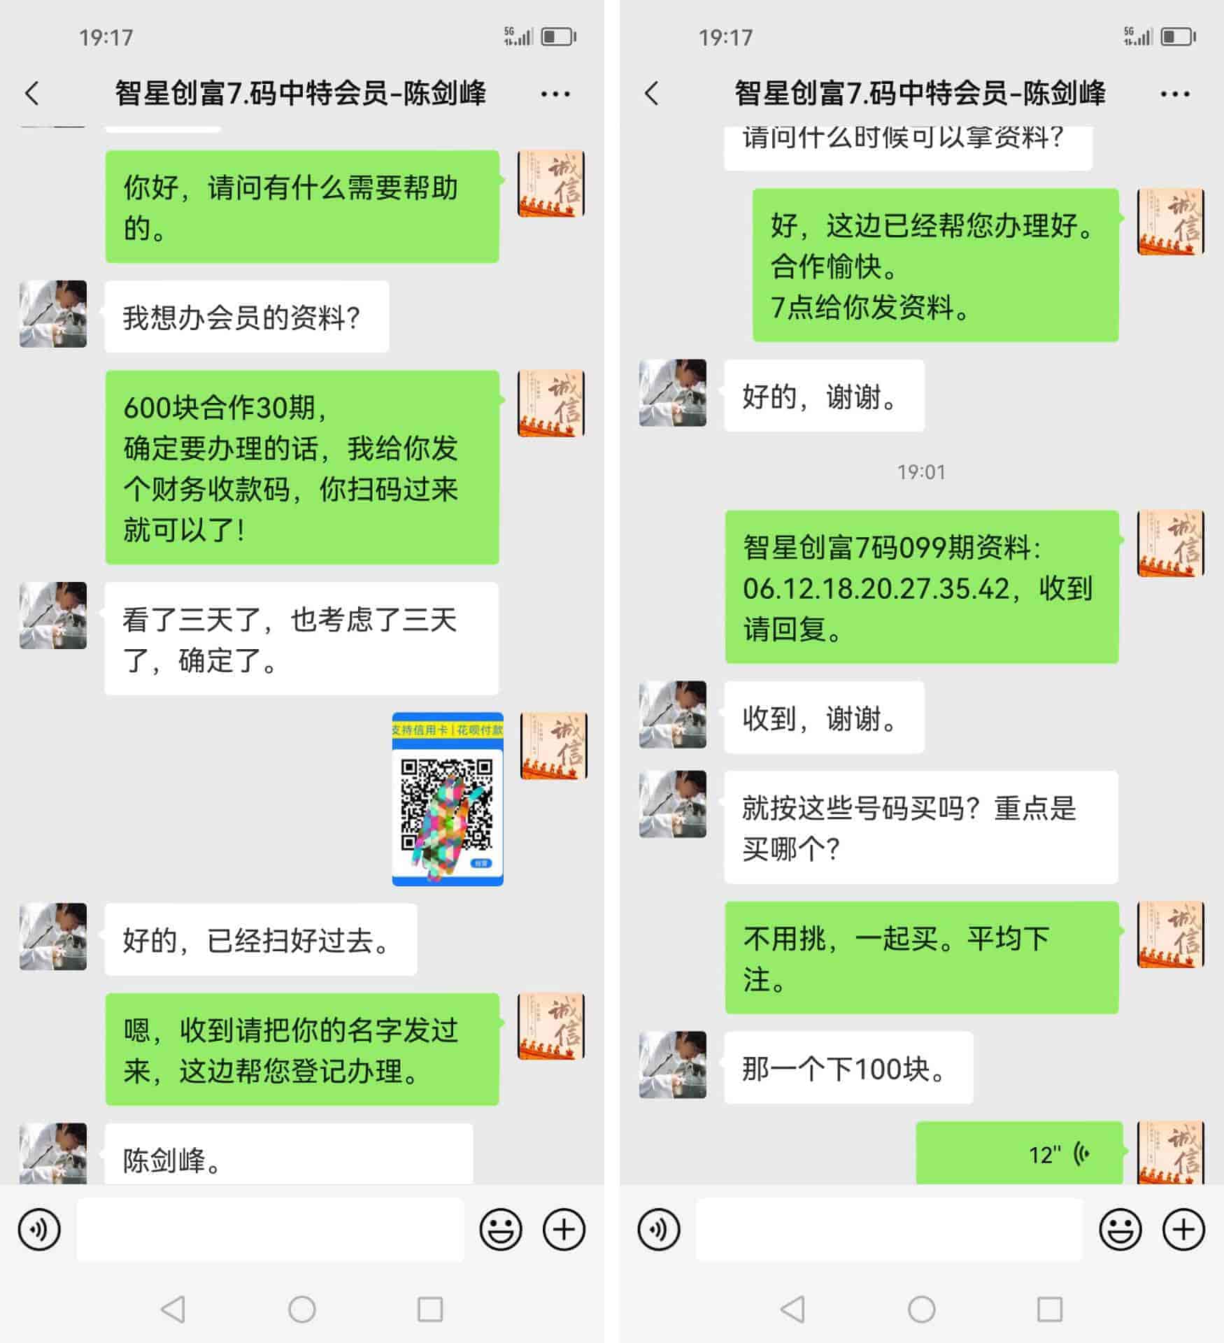Open the QR code payment image

[x=448, y=799]
